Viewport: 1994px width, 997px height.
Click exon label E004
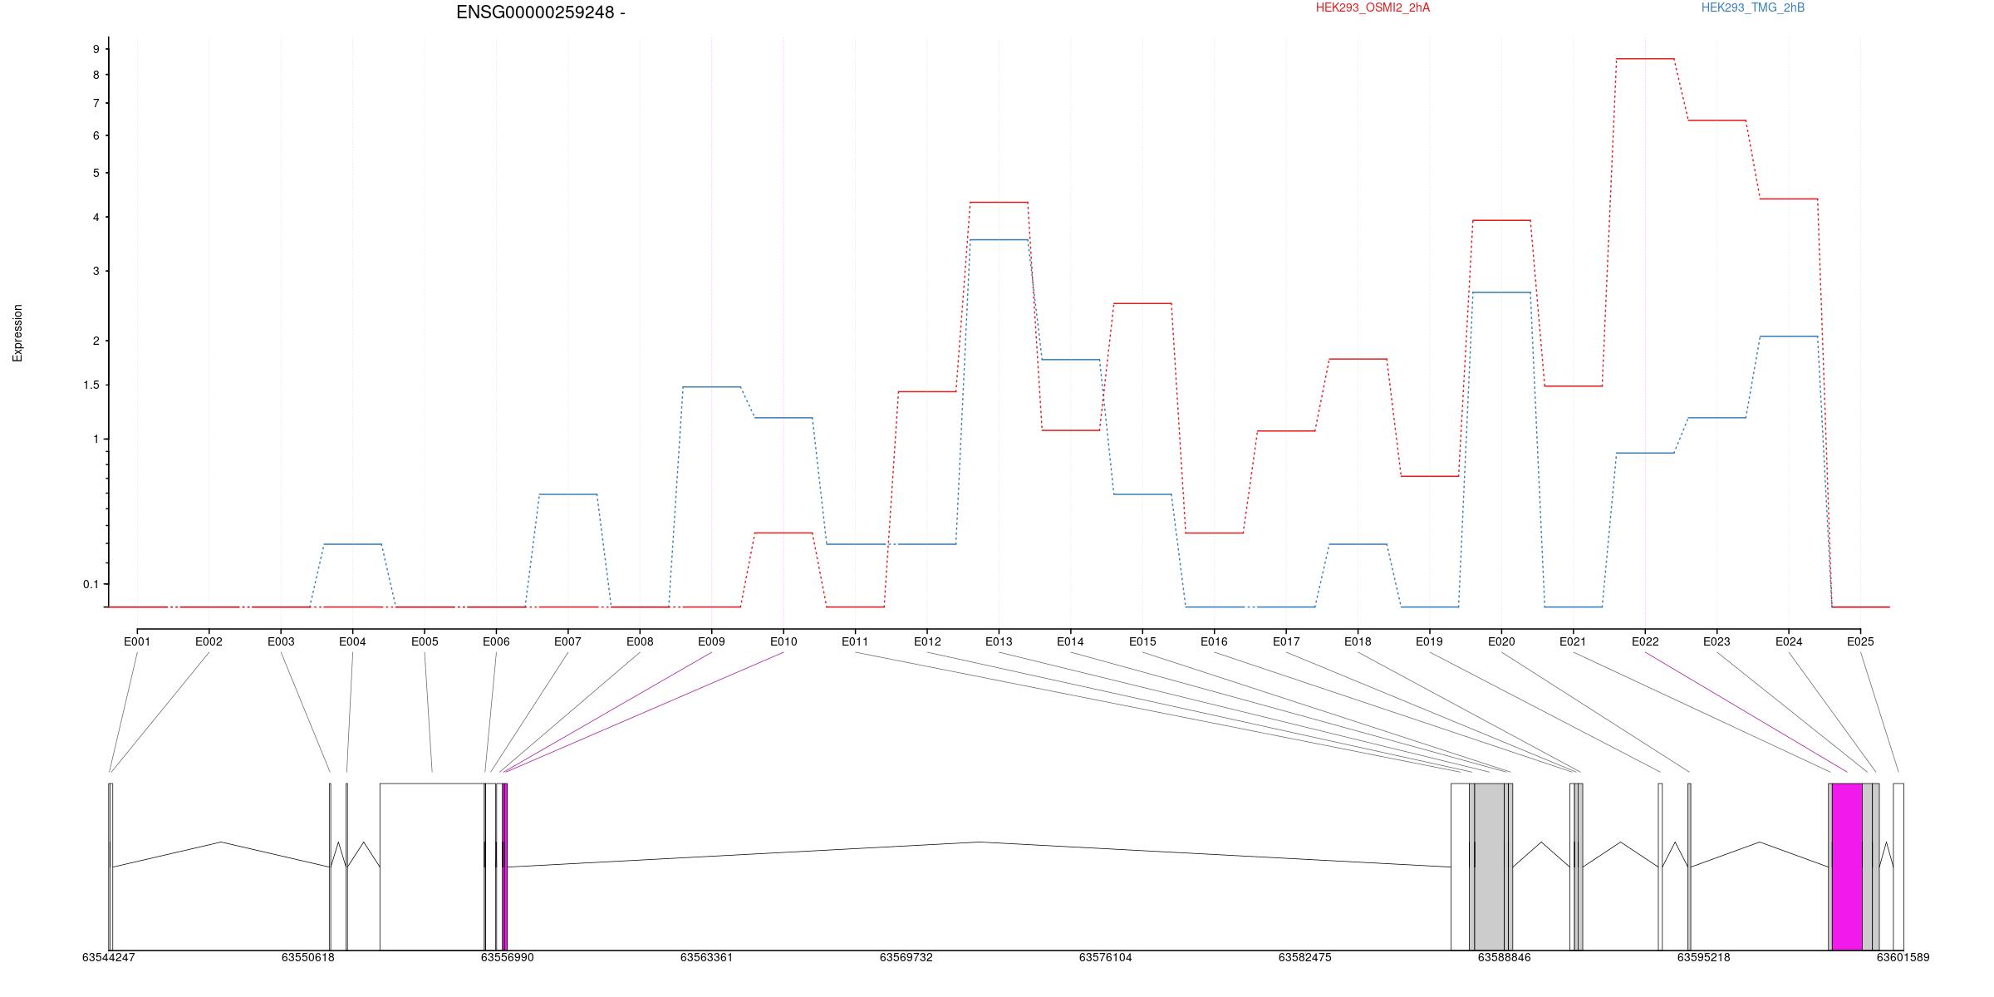point(352,641)
